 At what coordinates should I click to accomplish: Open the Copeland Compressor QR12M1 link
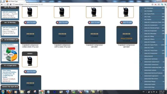click(94, 46)
